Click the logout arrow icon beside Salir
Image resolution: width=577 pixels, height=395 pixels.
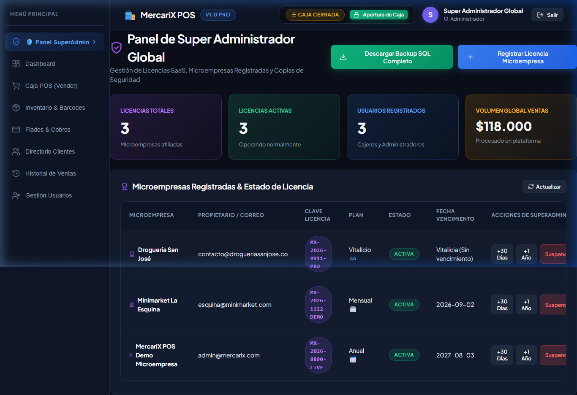[x=540, y=15]
